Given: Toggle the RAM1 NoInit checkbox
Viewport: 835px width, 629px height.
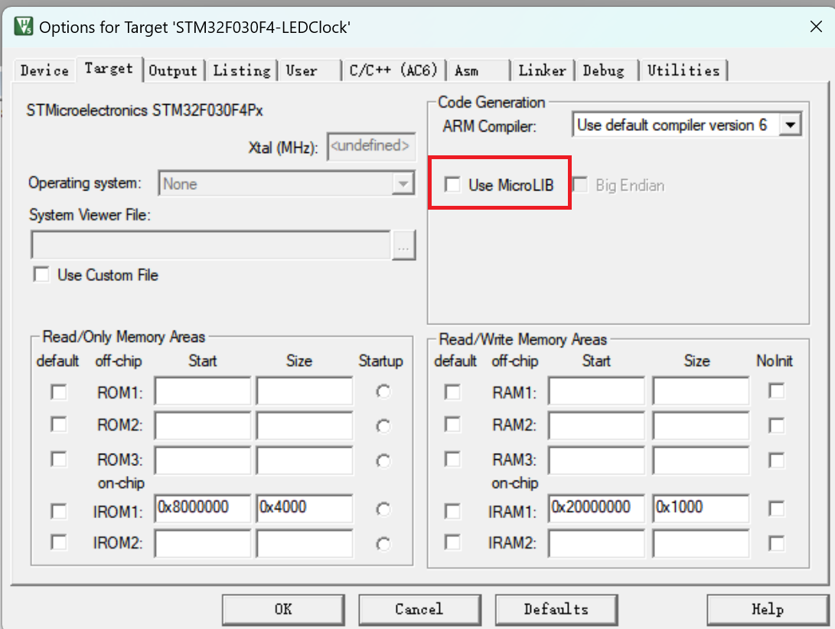Looking at the screenshot, I should (776, 391).
